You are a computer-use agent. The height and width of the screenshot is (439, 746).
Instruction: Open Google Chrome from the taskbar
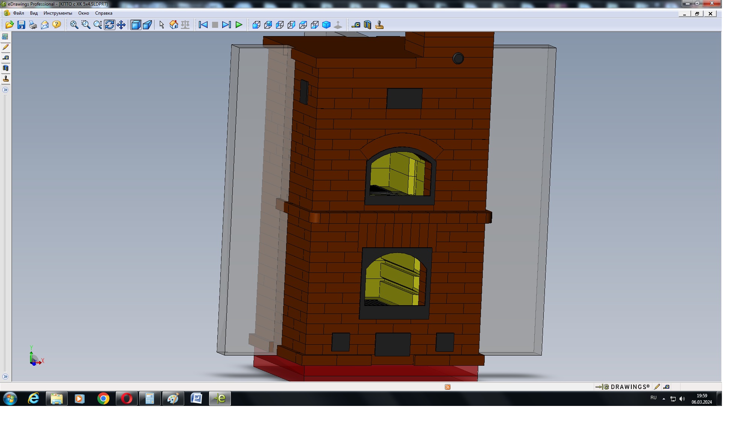[103, 398]
